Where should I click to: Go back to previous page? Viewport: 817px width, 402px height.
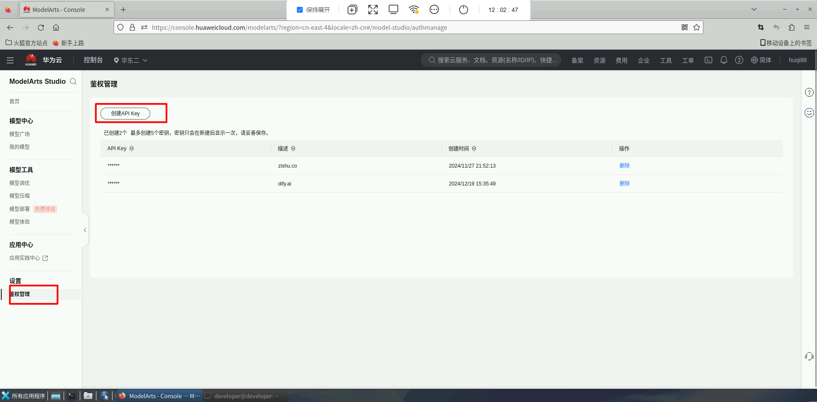10,27
